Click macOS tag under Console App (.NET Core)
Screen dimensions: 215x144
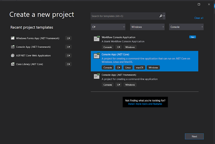[140, 67]
